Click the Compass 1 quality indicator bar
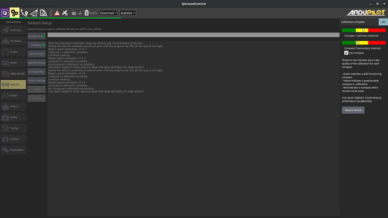Viewport: 388px width, 218px height. tap(364, 30)
